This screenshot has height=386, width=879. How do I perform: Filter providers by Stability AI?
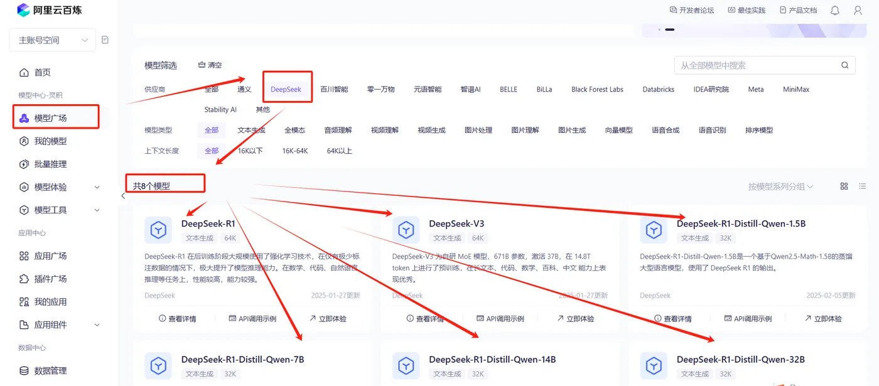220,110
